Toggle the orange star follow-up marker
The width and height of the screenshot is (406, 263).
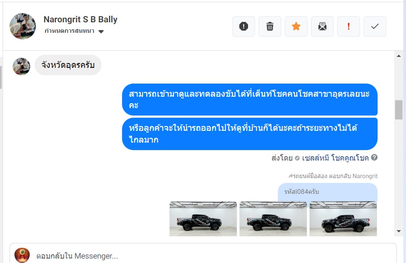point(296,26)
